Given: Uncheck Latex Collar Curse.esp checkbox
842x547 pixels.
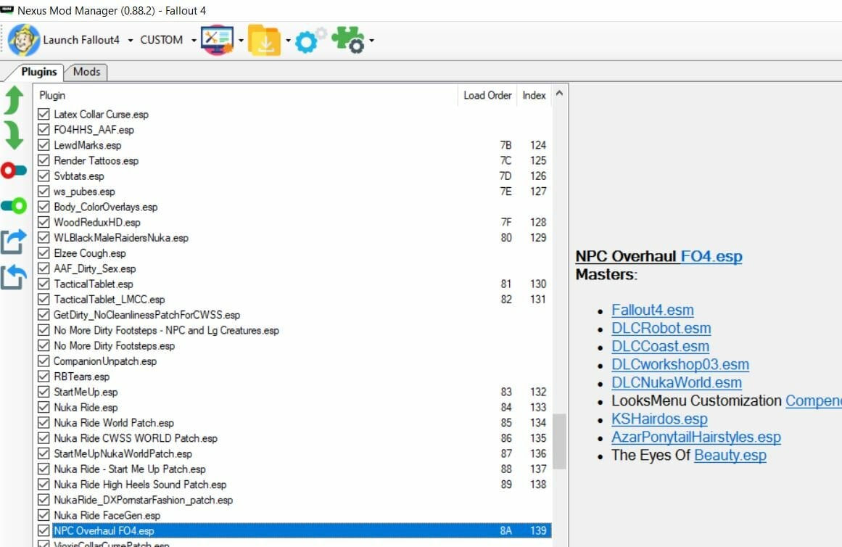Looking at the screenshot, I should (44, 114).
